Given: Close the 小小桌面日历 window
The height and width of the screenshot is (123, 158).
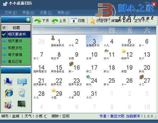Looking at the screenshot, I should tap(154, 4).
